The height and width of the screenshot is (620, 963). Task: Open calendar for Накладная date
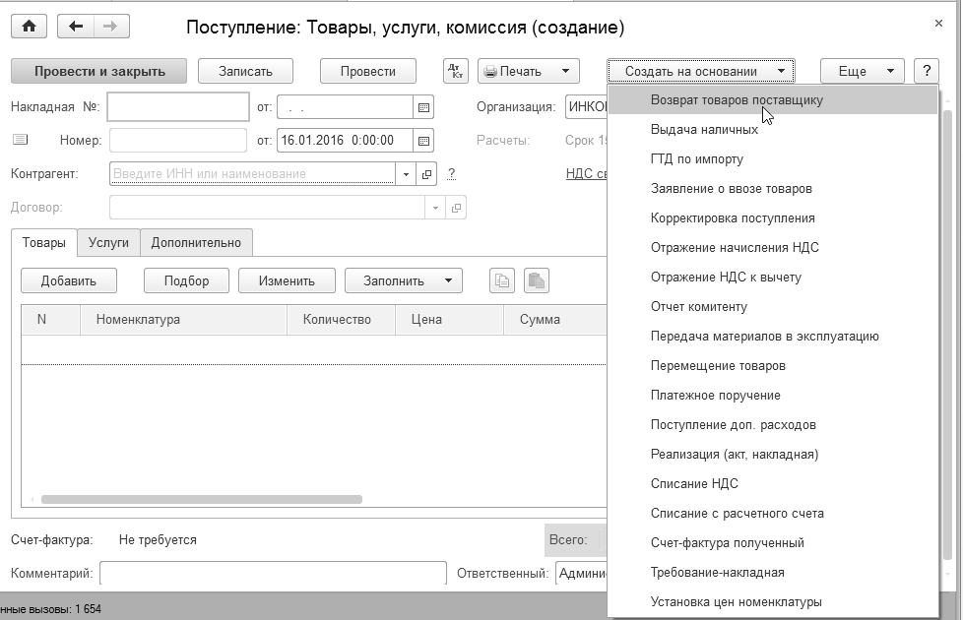[x=423, y=107]
